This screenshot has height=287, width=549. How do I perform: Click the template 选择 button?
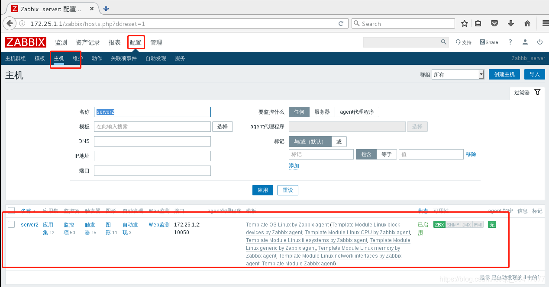click(x=223, y=127)
